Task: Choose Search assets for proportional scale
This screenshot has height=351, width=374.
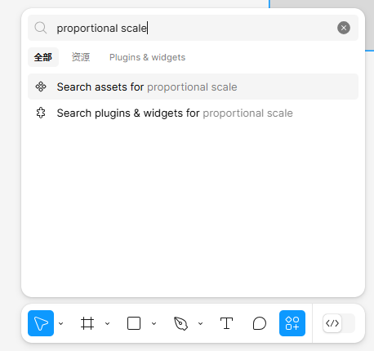Action: click(193, 87)
